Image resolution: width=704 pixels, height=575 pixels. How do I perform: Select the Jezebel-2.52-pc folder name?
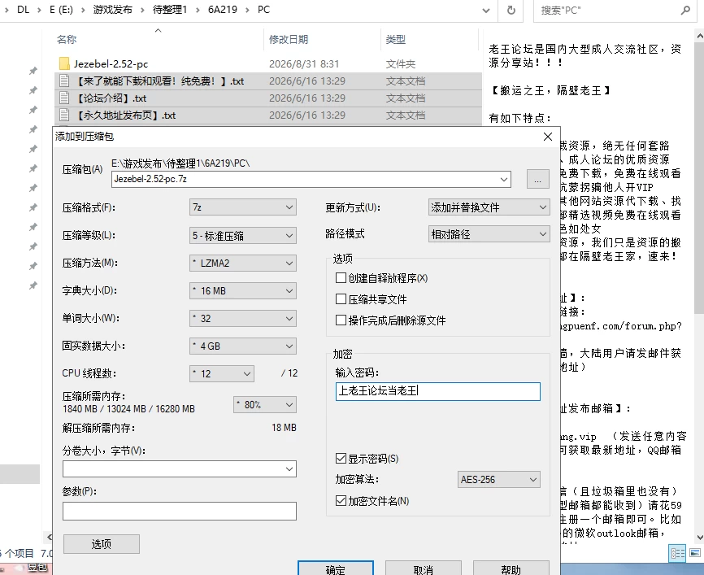(111, 63)
